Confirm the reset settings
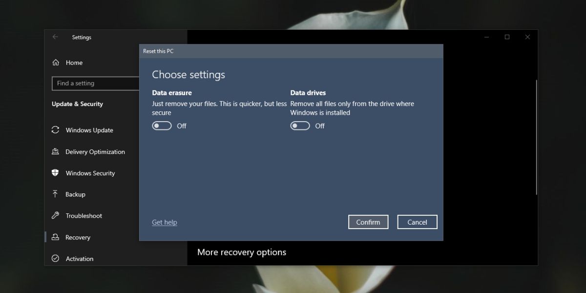 (x=368, y=222)
